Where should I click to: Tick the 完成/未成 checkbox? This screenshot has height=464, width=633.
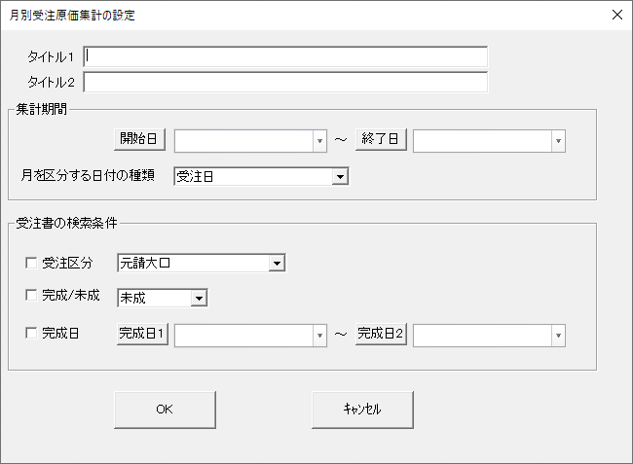tap(31, 296)
